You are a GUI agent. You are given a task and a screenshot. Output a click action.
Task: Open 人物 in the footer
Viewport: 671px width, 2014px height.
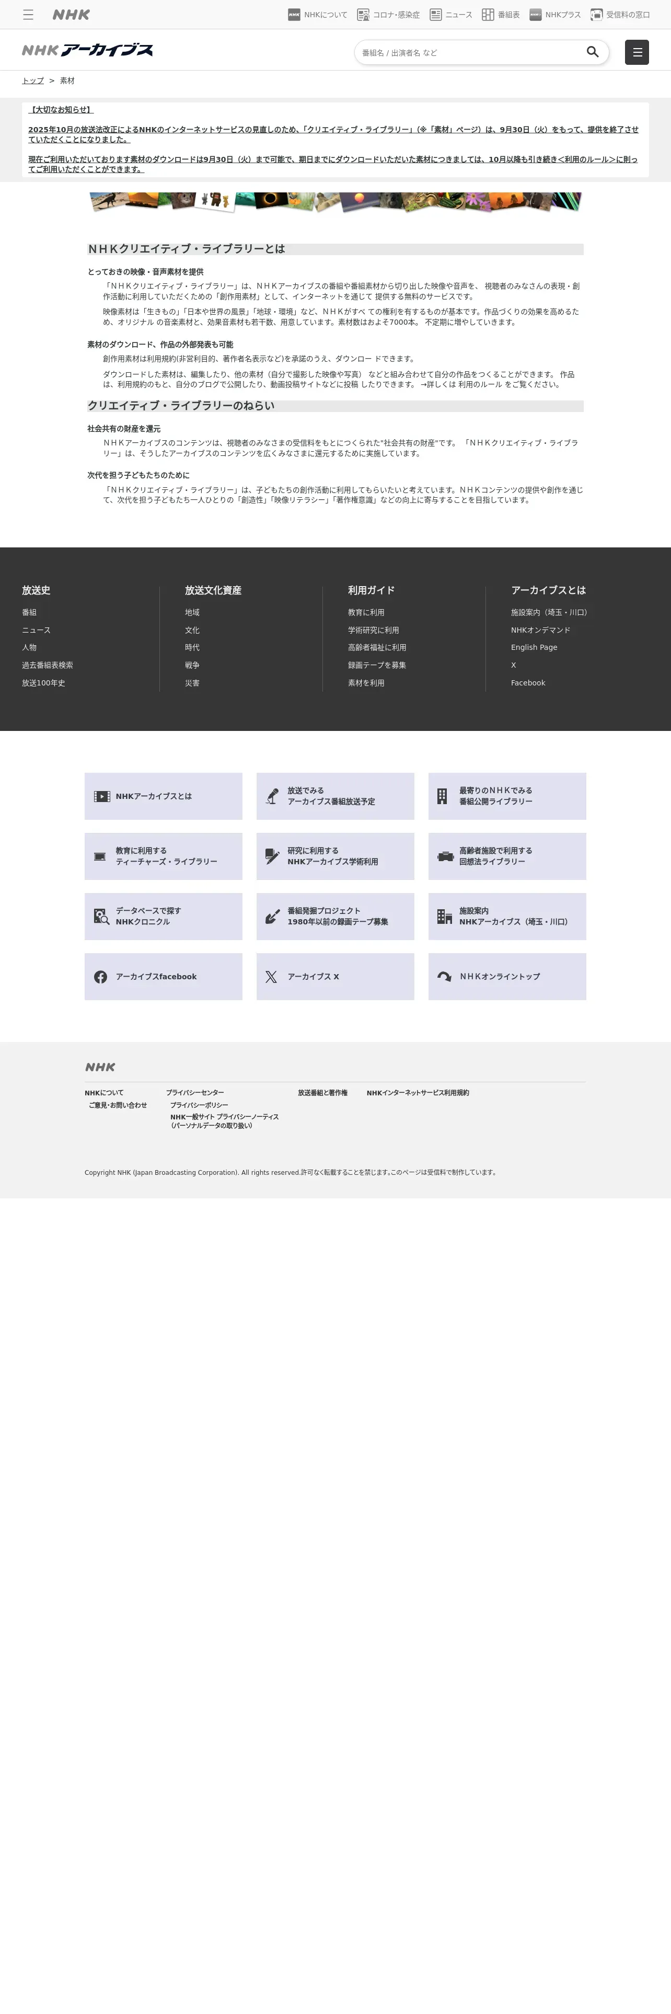click(29, 647)
